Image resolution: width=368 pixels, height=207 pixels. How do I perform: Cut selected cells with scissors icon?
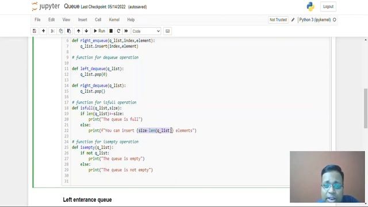tap(52, 31)
